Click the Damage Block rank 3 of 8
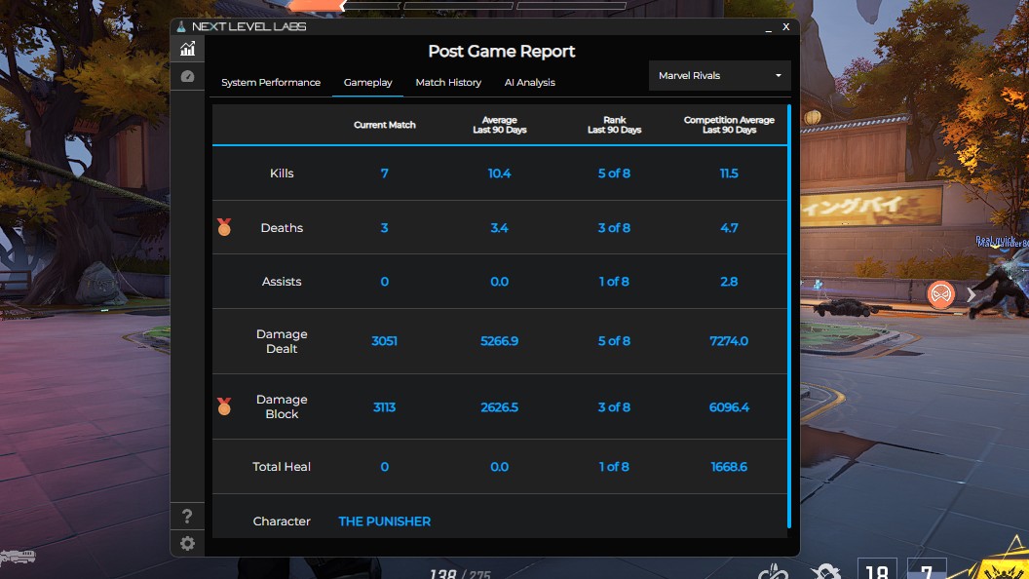 pyautogui.click(x=614, y=407)
